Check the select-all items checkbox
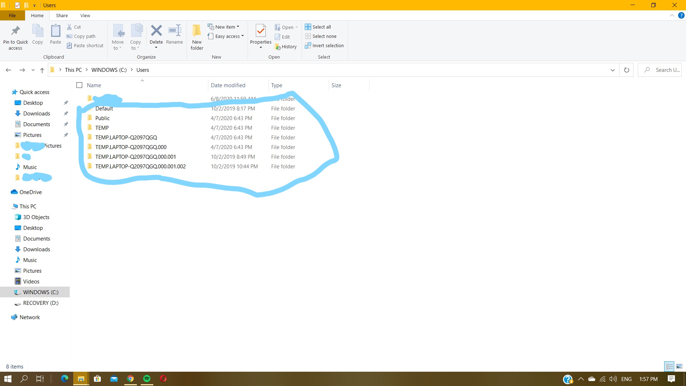The image size is (686, 386). coord(79,85)
